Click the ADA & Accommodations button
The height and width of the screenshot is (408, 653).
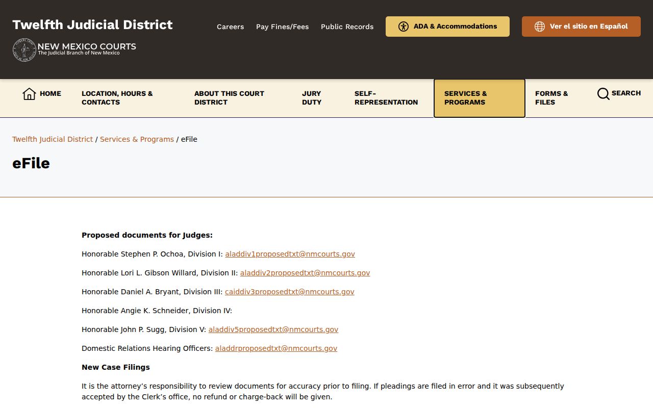click(447, 27)
